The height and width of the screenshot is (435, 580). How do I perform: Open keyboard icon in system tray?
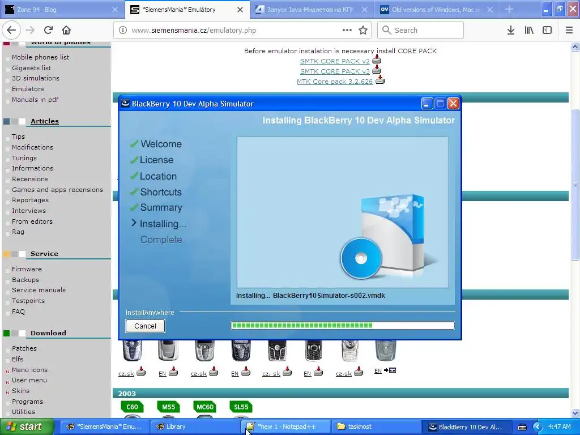[522, 427]
